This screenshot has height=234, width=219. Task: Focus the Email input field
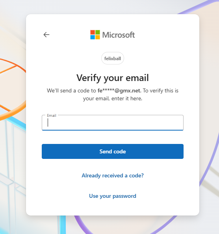pos(113,123)
